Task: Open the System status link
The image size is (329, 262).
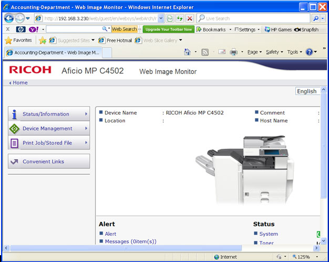Action: [x=269, y=234]
